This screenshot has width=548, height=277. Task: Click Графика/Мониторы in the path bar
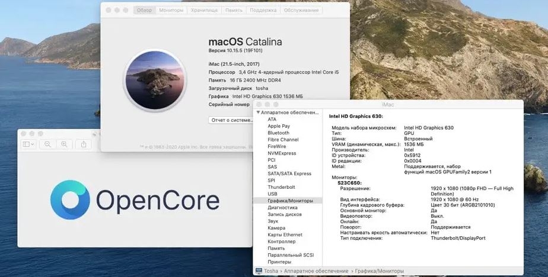(379, 271)
